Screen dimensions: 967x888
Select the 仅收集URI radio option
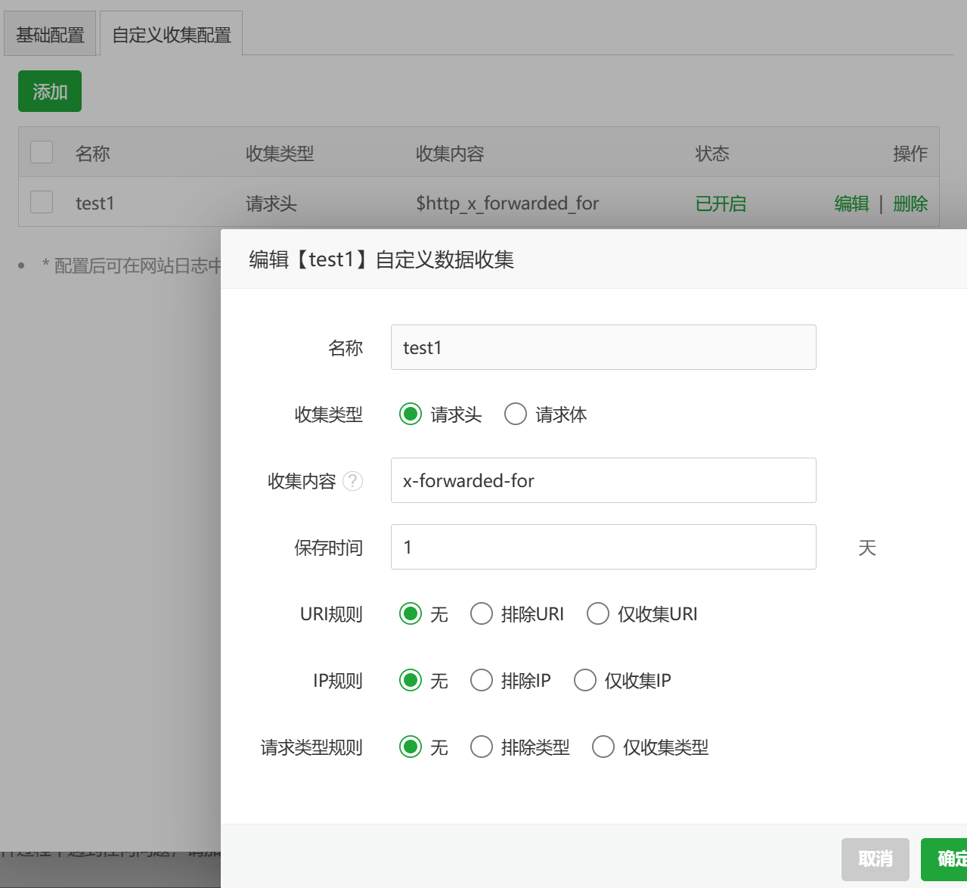[598, 613]
